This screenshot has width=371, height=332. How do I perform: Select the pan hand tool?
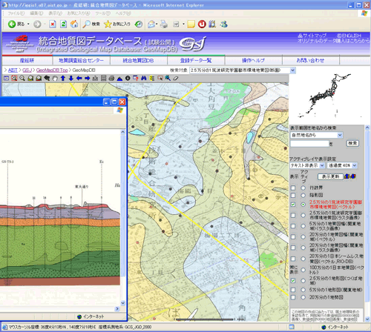coord(55,79)
